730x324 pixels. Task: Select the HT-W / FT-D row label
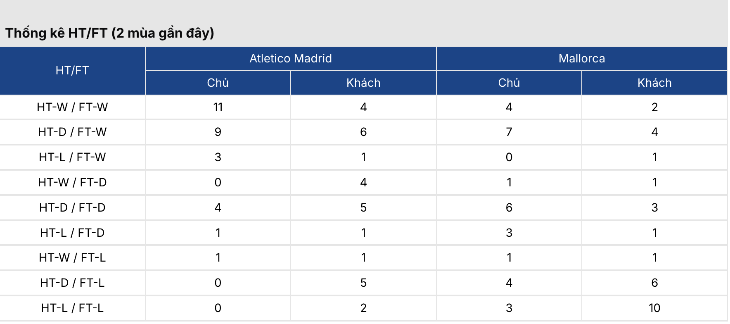[72, 182]
